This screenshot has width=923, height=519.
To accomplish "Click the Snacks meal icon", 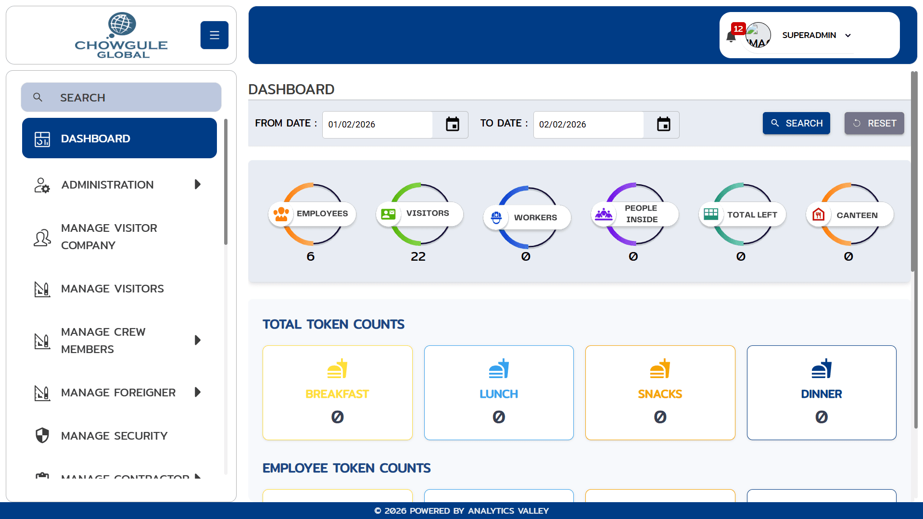I will click(x=660, y=368).
